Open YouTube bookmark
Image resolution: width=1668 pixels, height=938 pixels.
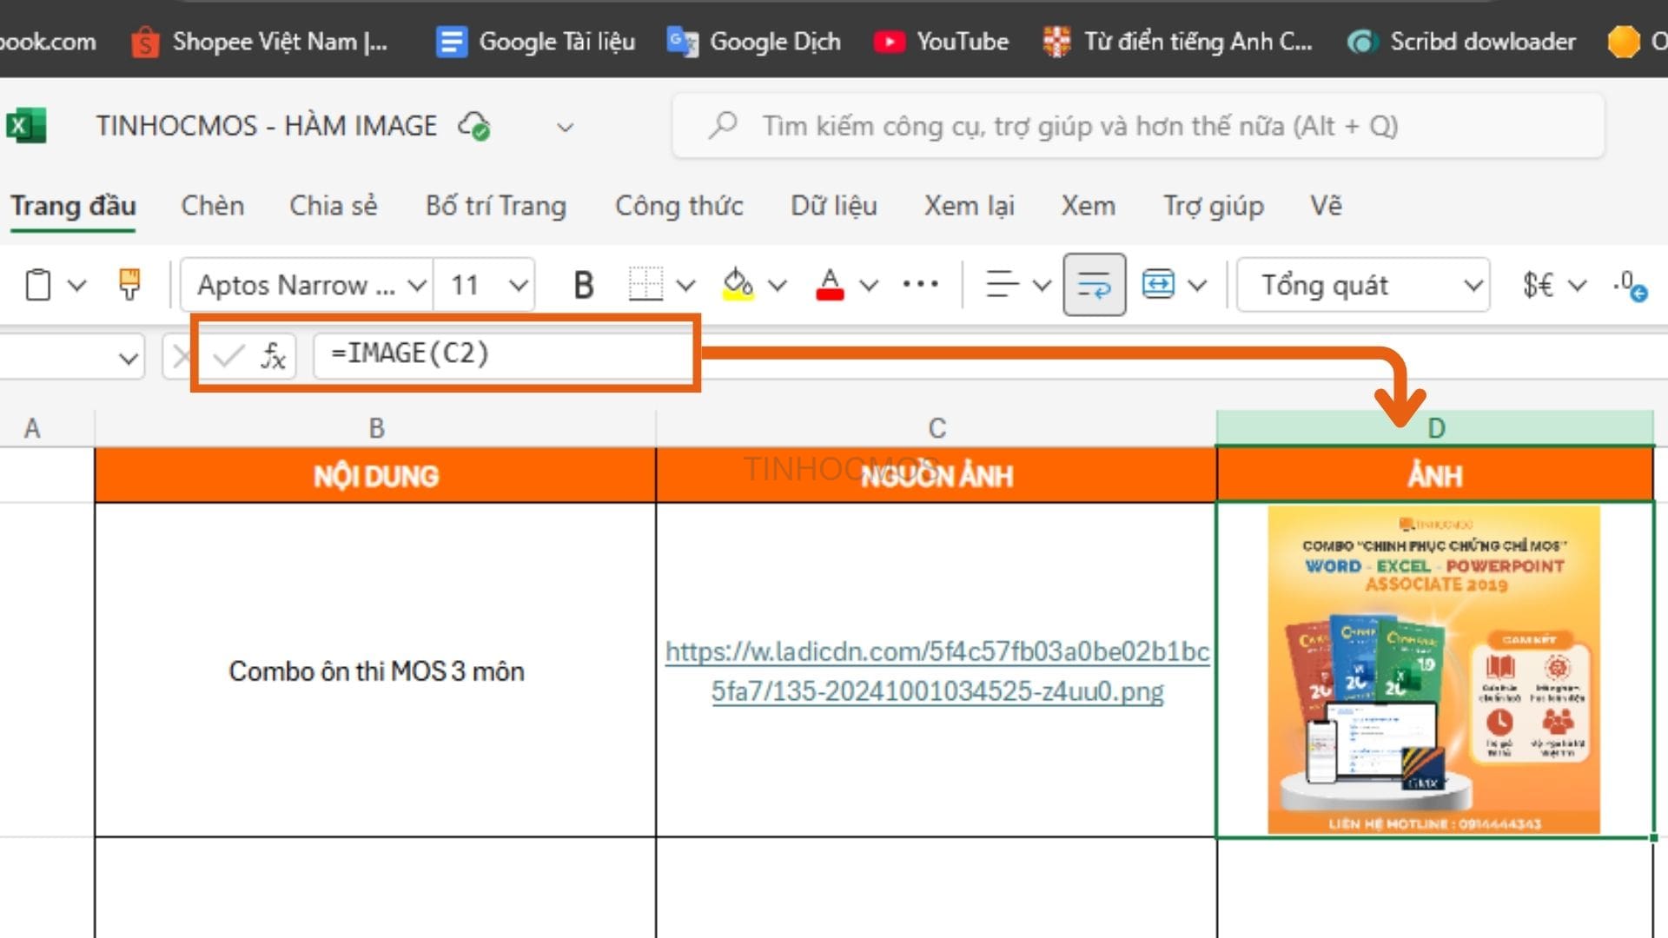942,41
